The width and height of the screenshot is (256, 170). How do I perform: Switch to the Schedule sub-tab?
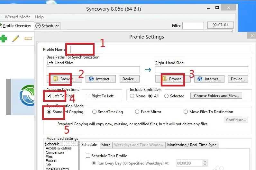click(89, 145)
